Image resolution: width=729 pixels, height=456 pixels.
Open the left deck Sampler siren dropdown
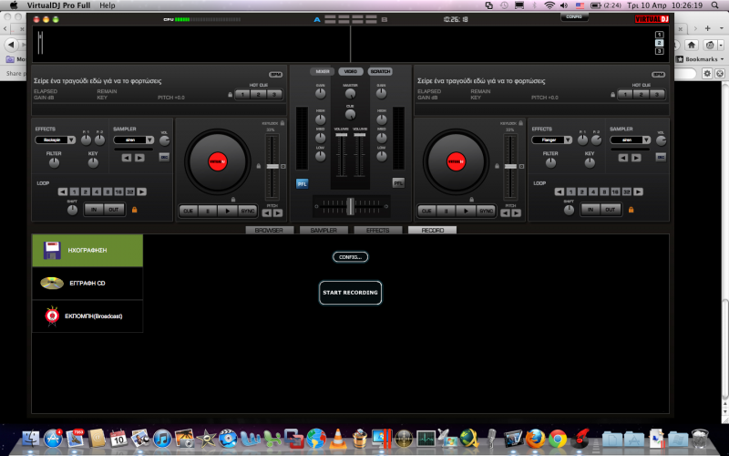(x=133, y=140)
